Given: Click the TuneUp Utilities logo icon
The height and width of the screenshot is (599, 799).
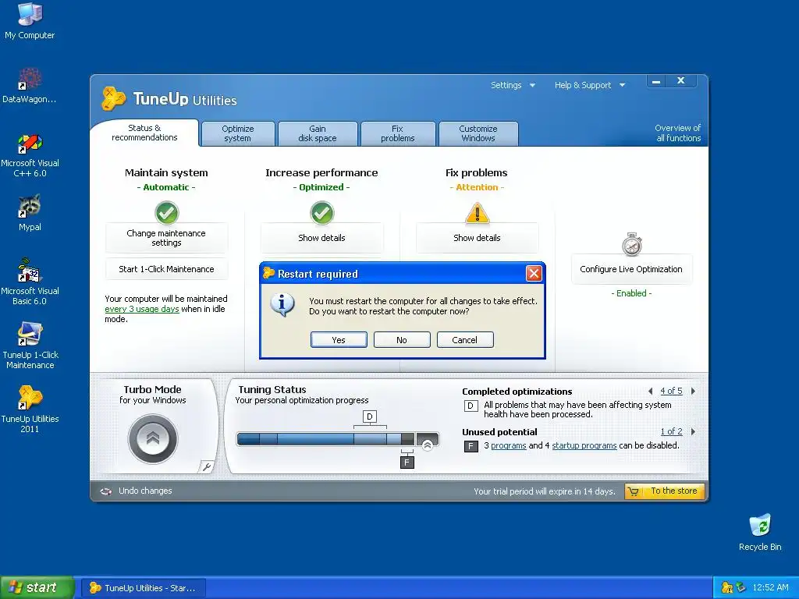Looking at the screenshot, I should pyautogui.click(x=113, y=98).
